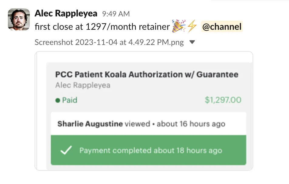The height and width of the screenshot is (184, 289).
Task: Click the 'first close at 1297/month retainer' message text
Action: (102, 27)
